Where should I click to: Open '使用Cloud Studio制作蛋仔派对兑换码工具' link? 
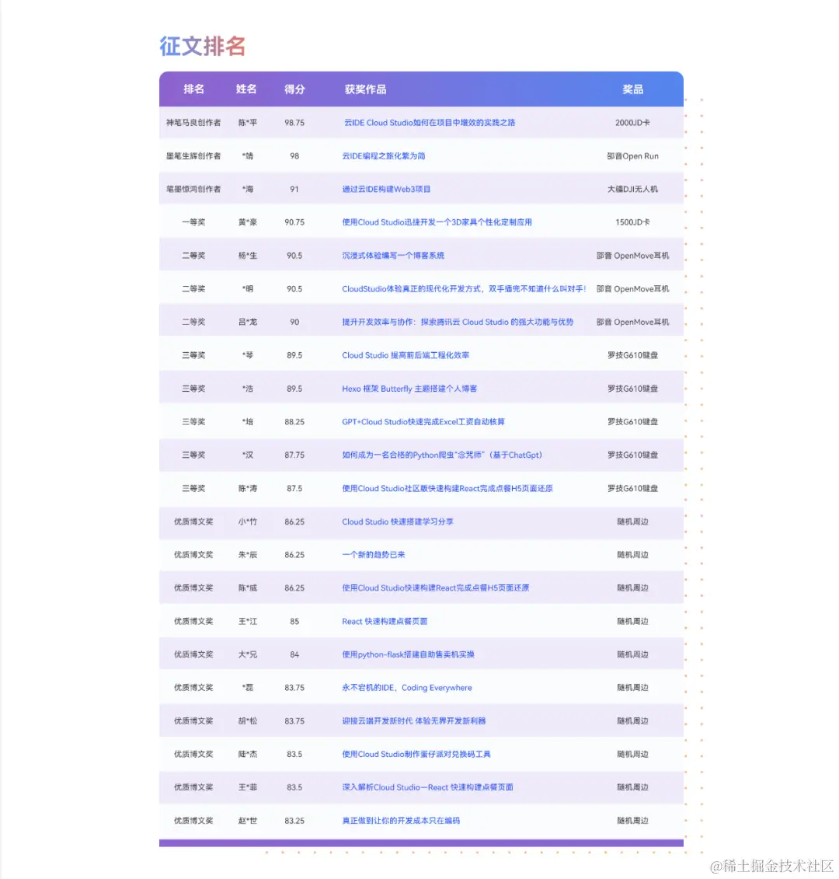click(x=416, y=755)
